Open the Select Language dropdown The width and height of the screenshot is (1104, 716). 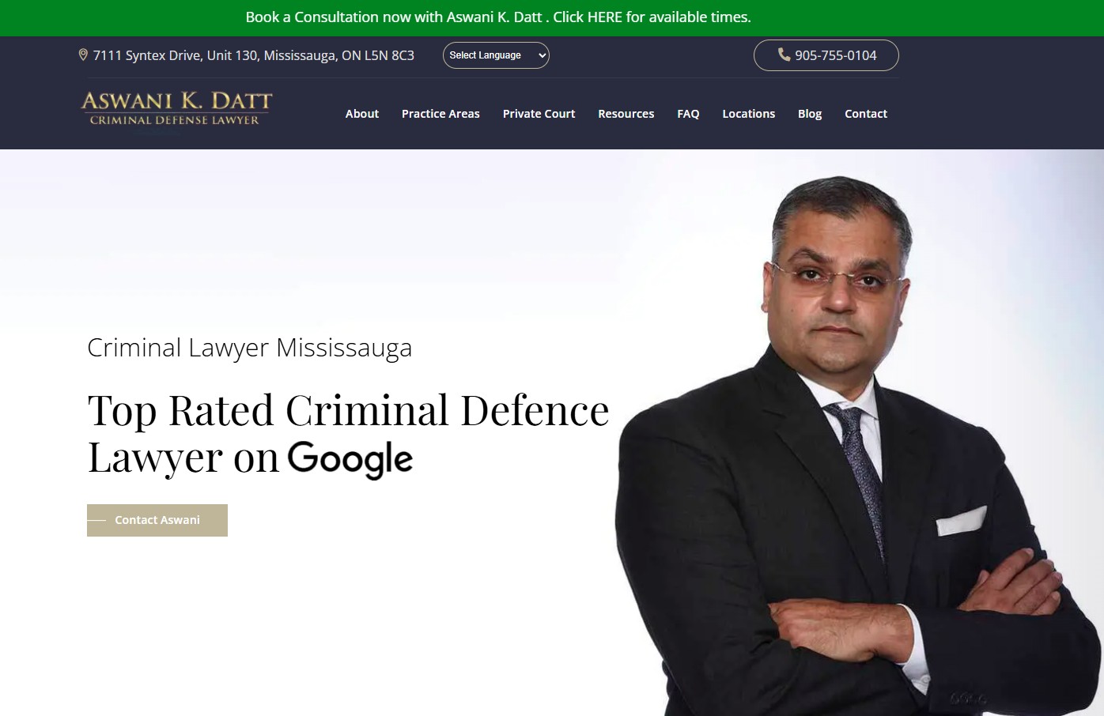[x=496, y=55]
